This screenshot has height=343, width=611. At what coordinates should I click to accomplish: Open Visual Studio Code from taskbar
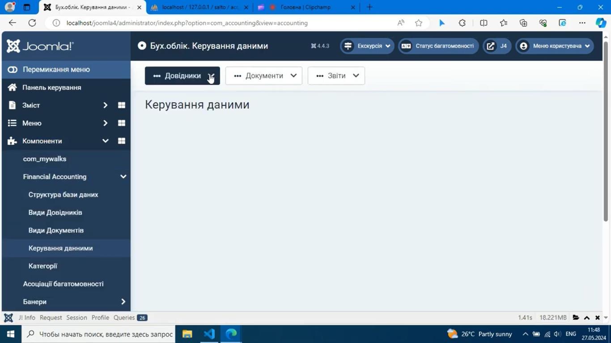click(x=209, y=334)
